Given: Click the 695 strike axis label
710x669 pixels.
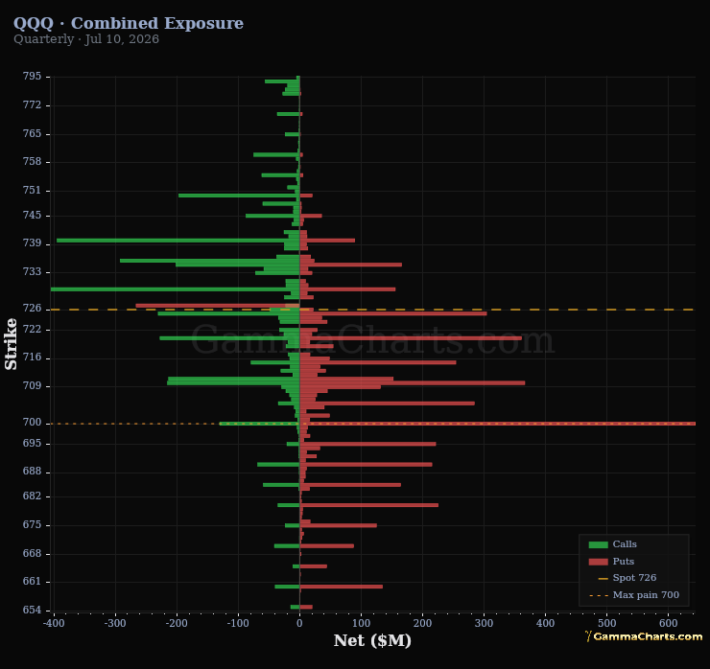Looking at the screenshot, I should pyautogui.click(x=32, y=444).
